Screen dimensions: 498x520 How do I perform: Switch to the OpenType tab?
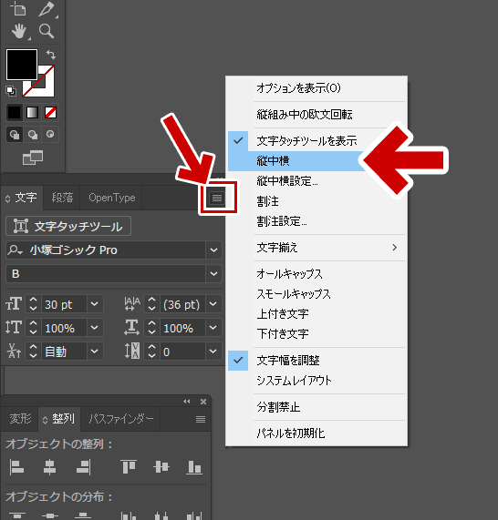point(111,198)
